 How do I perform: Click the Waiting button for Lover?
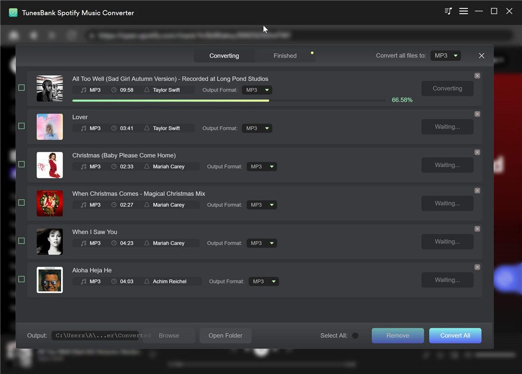(447, 126)
